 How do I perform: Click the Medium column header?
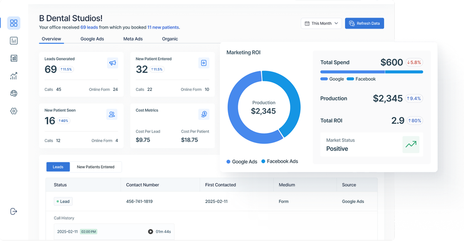287,185
